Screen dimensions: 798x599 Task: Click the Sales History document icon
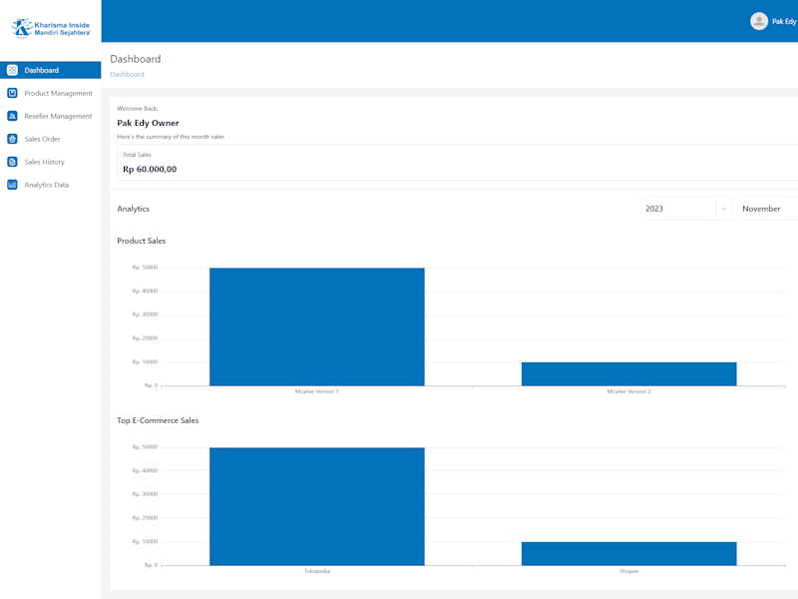[x=13, y=162]
